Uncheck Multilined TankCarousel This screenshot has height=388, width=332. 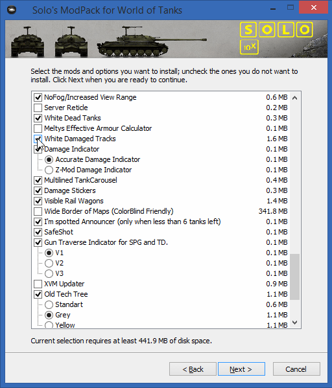pyautogui.click(x=38, y=180)
